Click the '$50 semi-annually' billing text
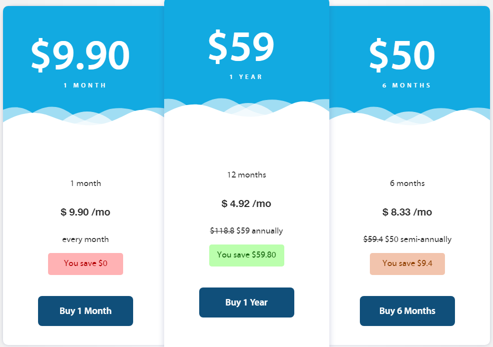The image size is (493, 347). pos(418,239)
